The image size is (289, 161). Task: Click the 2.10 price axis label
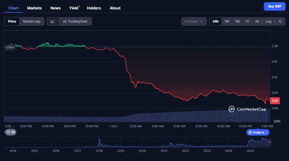tap(274, 77)
